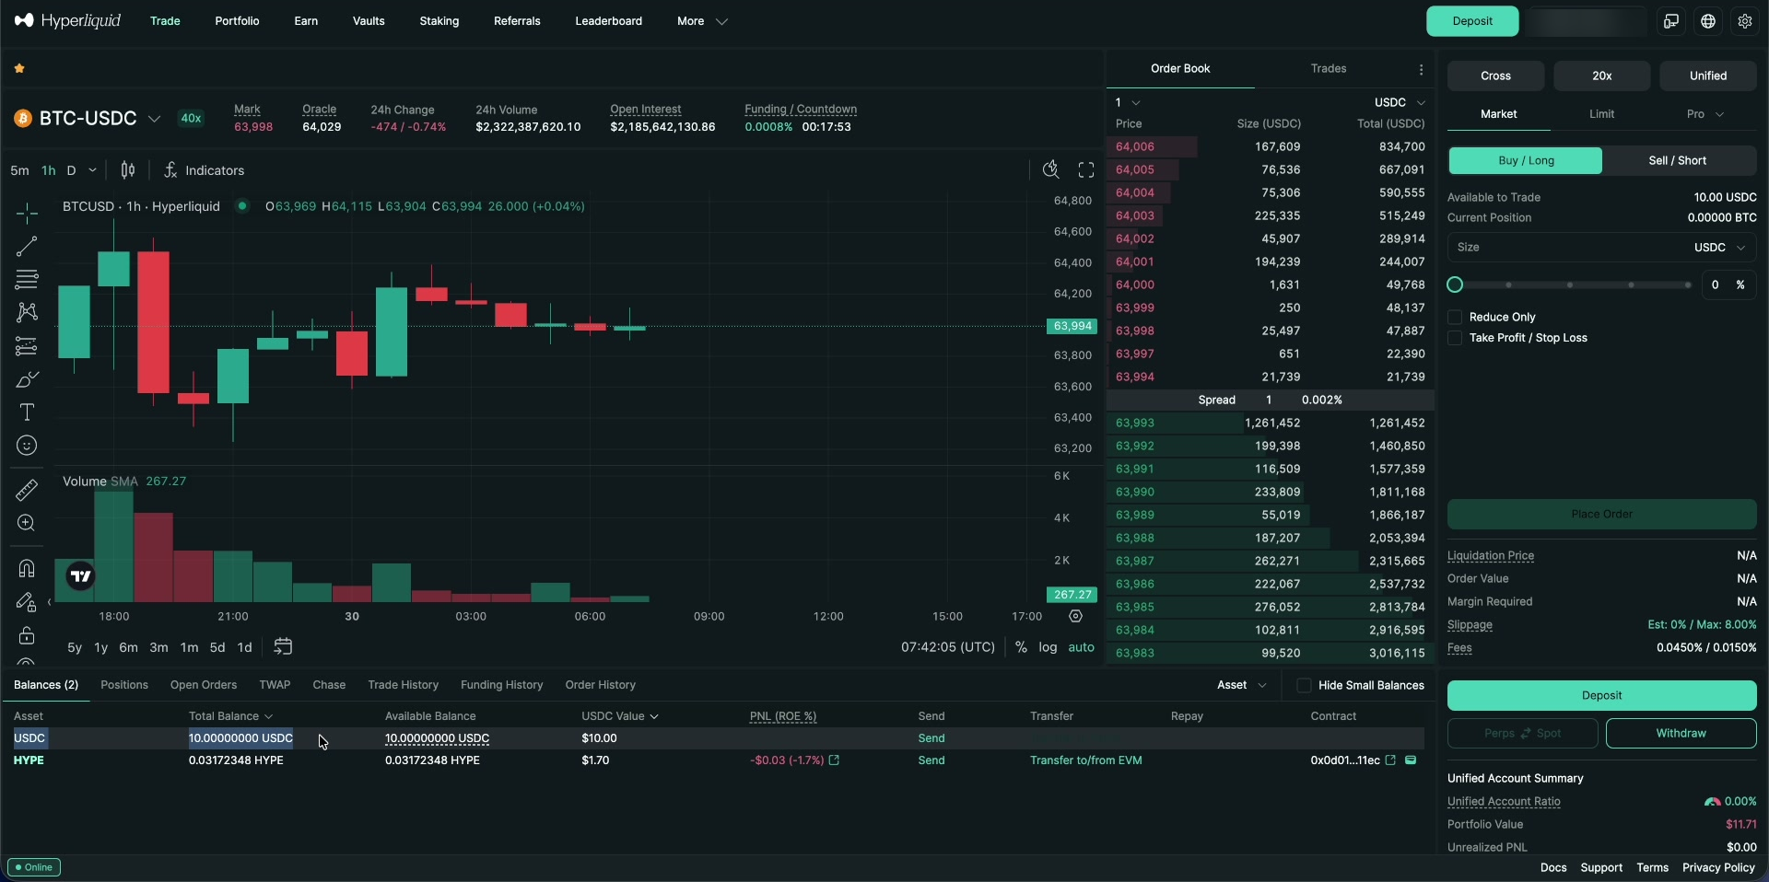Check Hide Small Balances

[1304, 685]
